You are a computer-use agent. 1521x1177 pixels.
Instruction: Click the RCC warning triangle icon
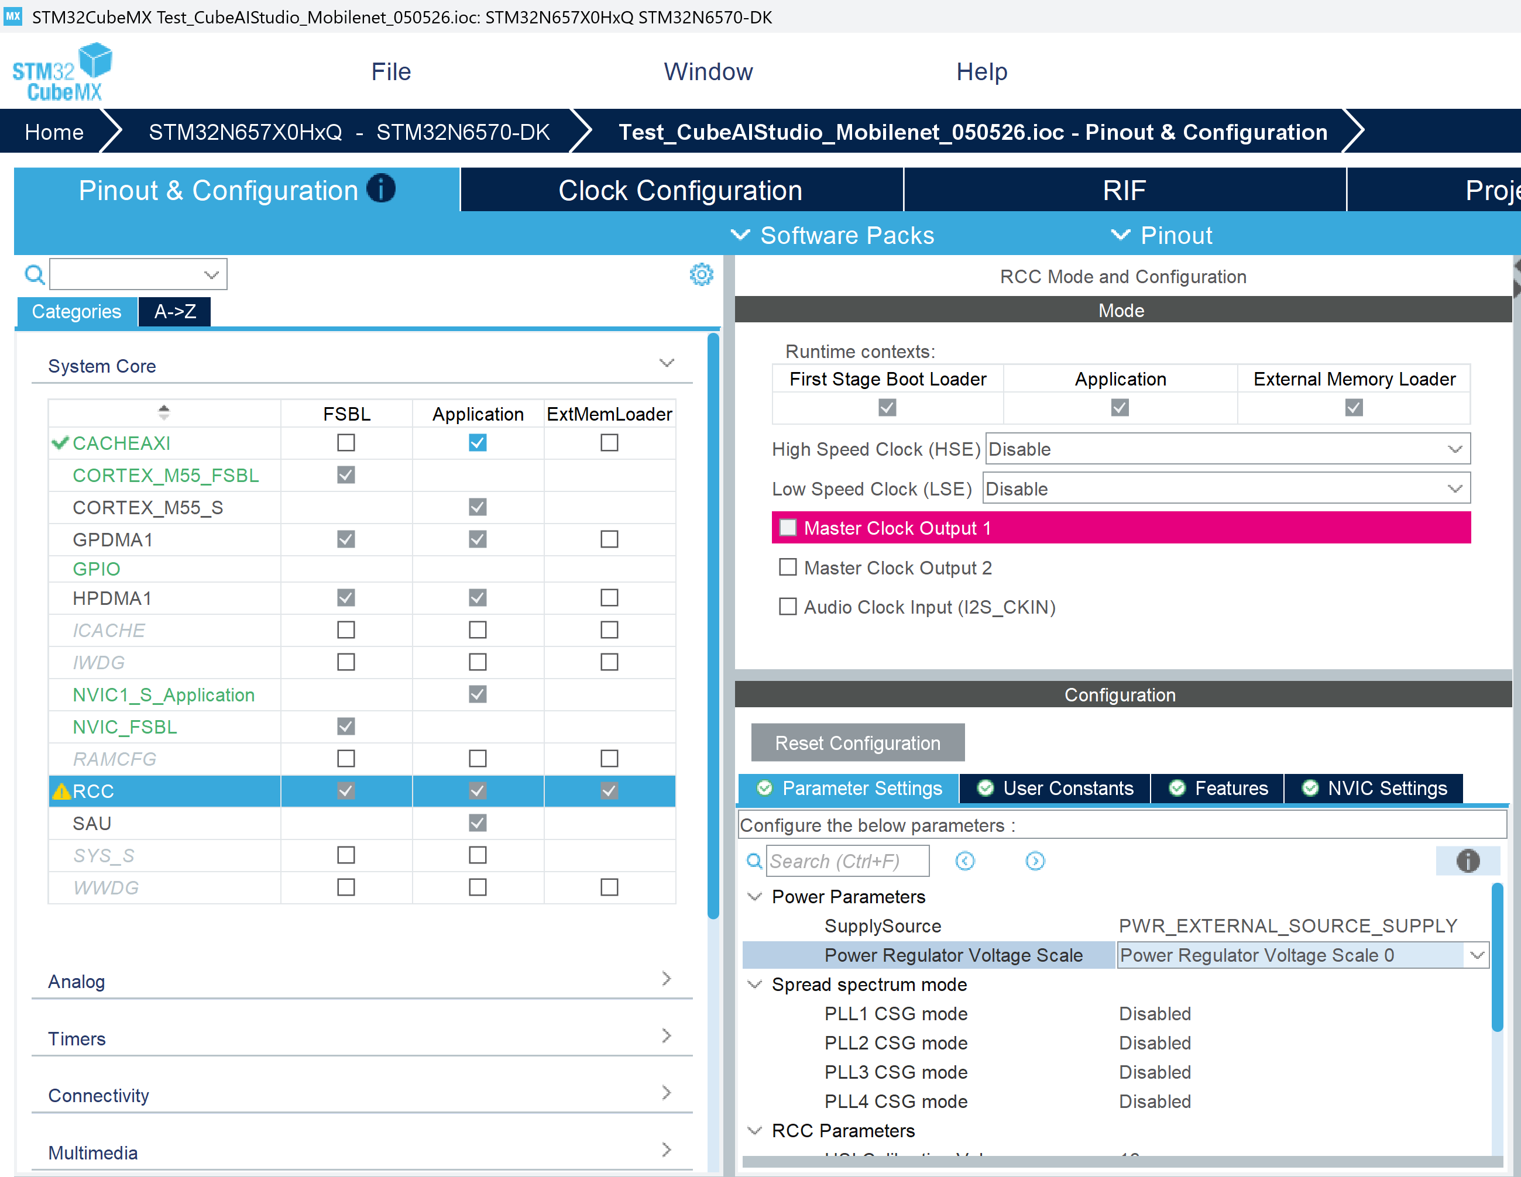pyautogui.click(x=61, y=791)
